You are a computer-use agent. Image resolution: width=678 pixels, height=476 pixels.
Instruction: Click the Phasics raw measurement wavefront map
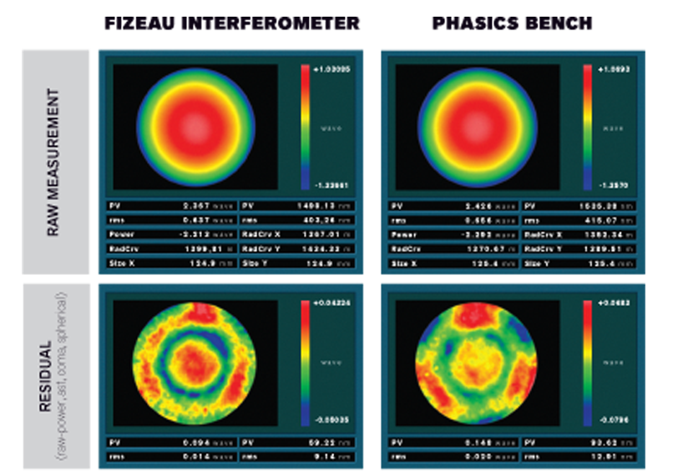[478, 127]
